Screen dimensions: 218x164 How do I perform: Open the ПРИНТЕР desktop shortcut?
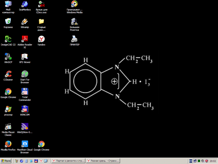(x=74, y=39)
